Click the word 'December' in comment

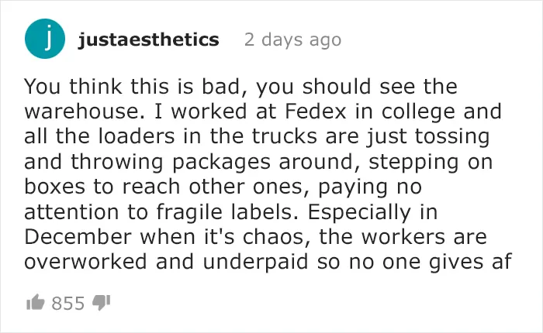pyautogui.click(x=78, y=237)
